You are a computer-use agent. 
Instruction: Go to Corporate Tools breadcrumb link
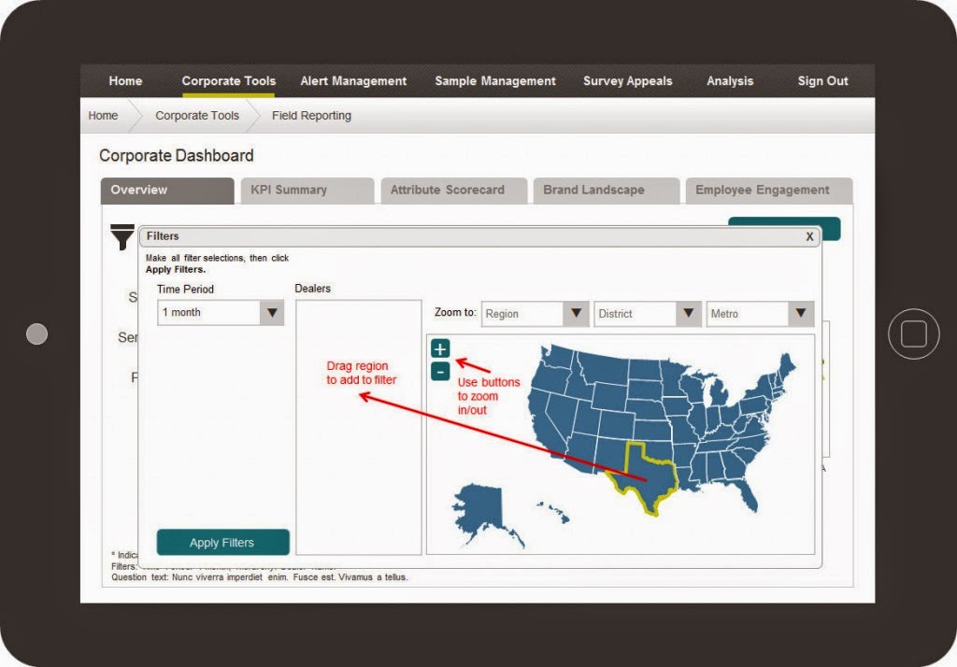pyautogui.click(x=197, y=116)
